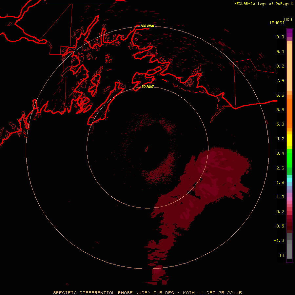Click the 1.8 value on the color scale

tap(280, 183)
